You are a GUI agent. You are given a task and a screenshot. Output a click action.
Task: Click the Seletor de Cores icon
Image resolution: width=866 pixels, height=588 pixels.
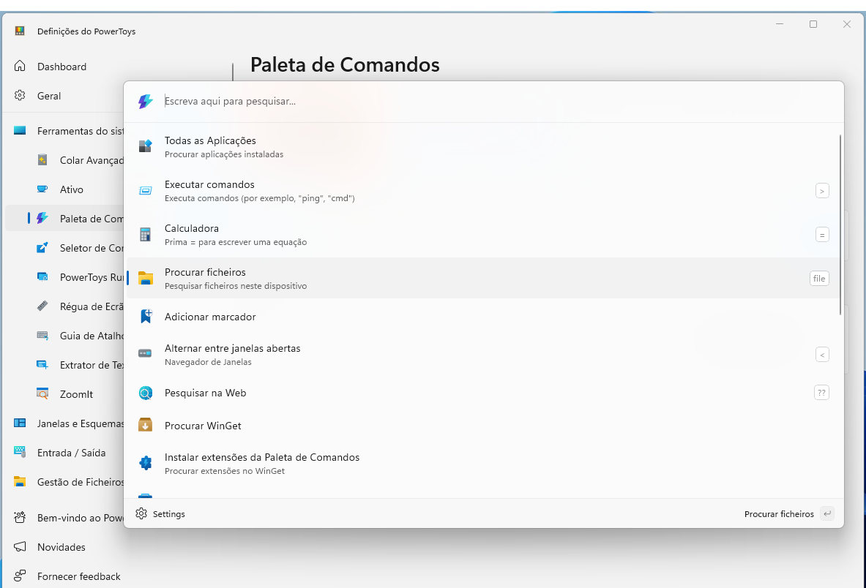[x=42, y=248]
